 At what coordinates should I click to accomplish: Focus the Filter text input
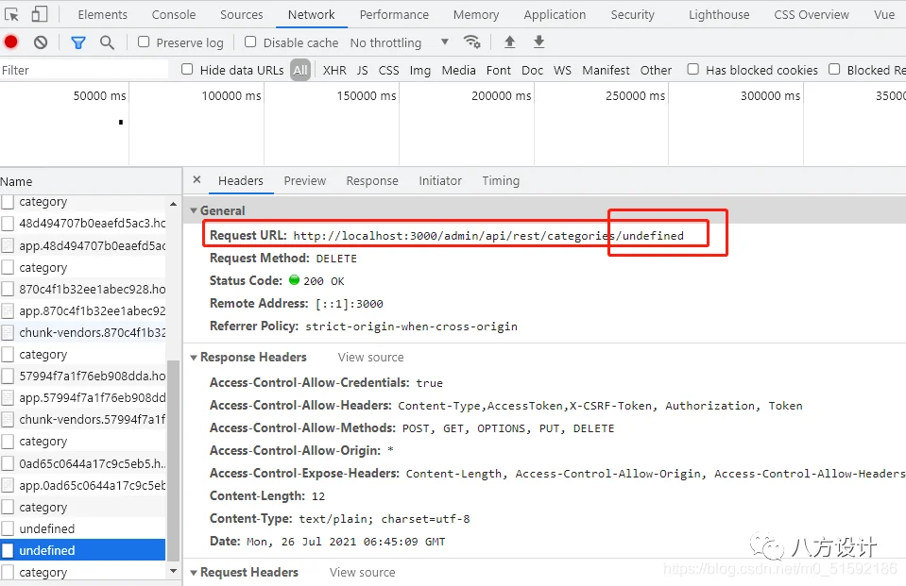coord(84,70)
